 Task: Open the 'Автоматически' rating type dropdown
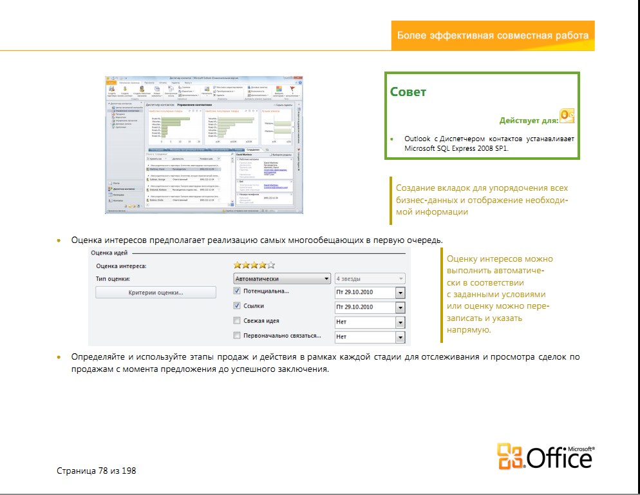282,279
